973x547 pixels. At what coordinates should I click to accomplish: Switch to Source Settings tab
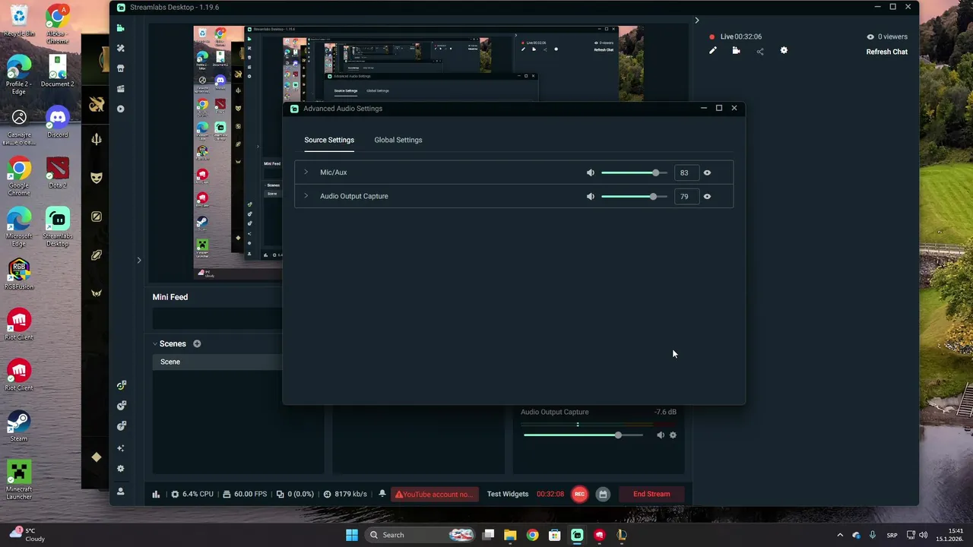pos(329,140)
